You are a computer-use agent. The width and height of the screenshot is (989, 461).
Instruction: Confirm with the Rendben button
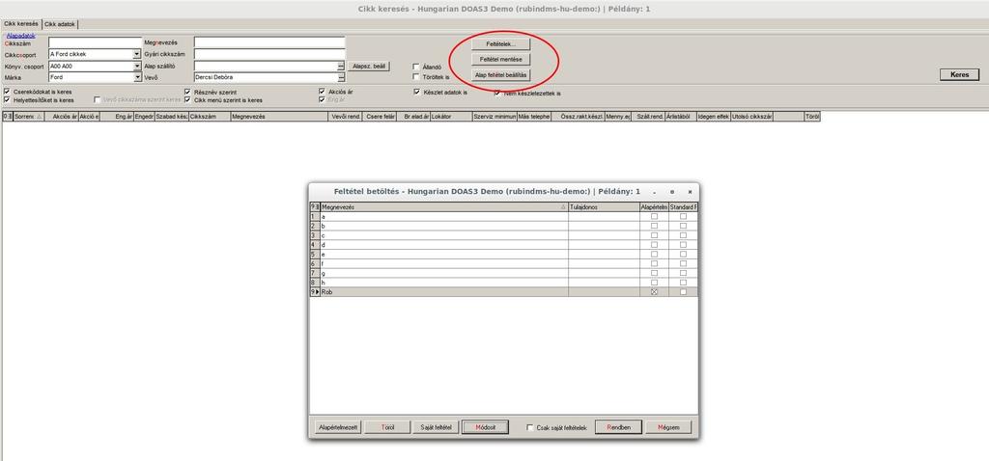618,427
